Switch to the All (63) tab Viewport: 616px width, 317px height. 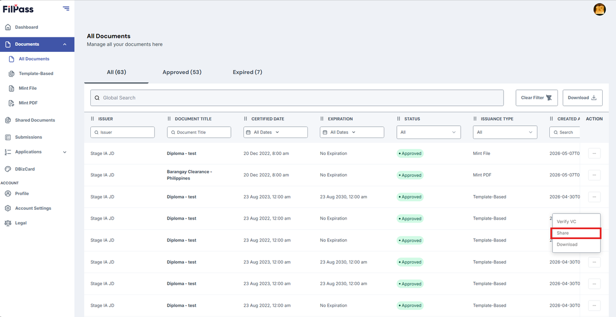117,72
